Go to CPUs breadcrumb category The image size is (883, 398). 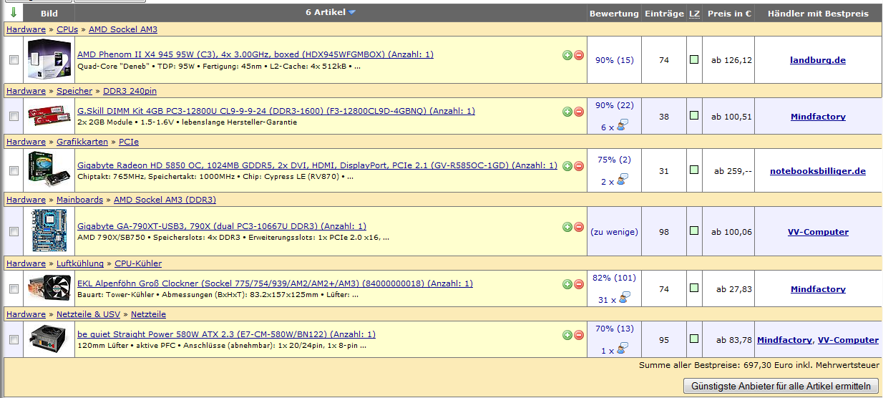pyautogui.click(x=67, y=29)
